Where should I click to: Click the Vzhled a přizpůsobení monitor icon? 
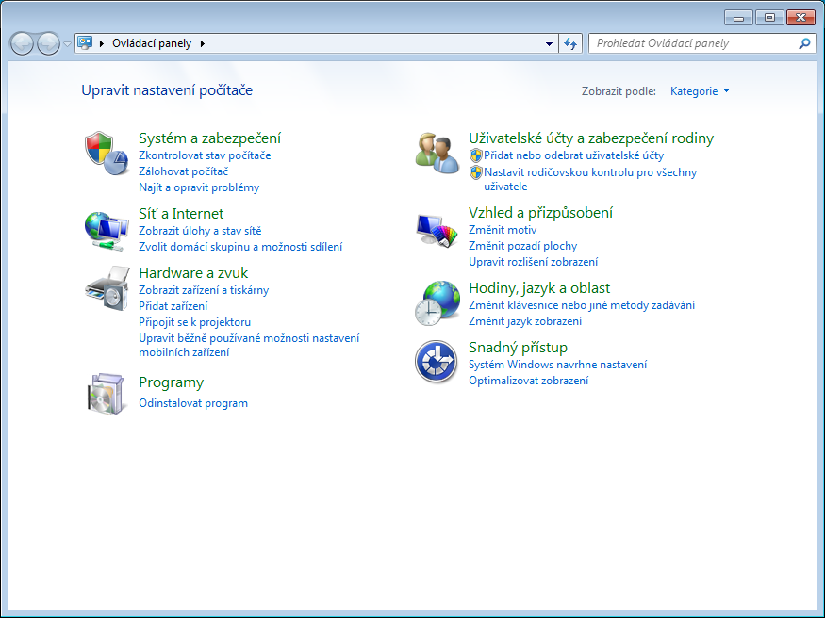point(437,230)
